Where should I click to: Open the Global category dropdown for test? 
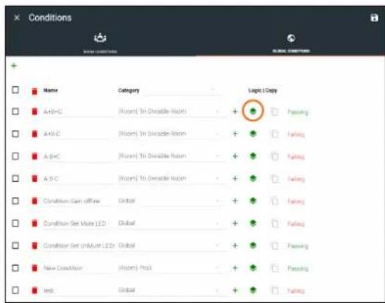pos(169,290)
